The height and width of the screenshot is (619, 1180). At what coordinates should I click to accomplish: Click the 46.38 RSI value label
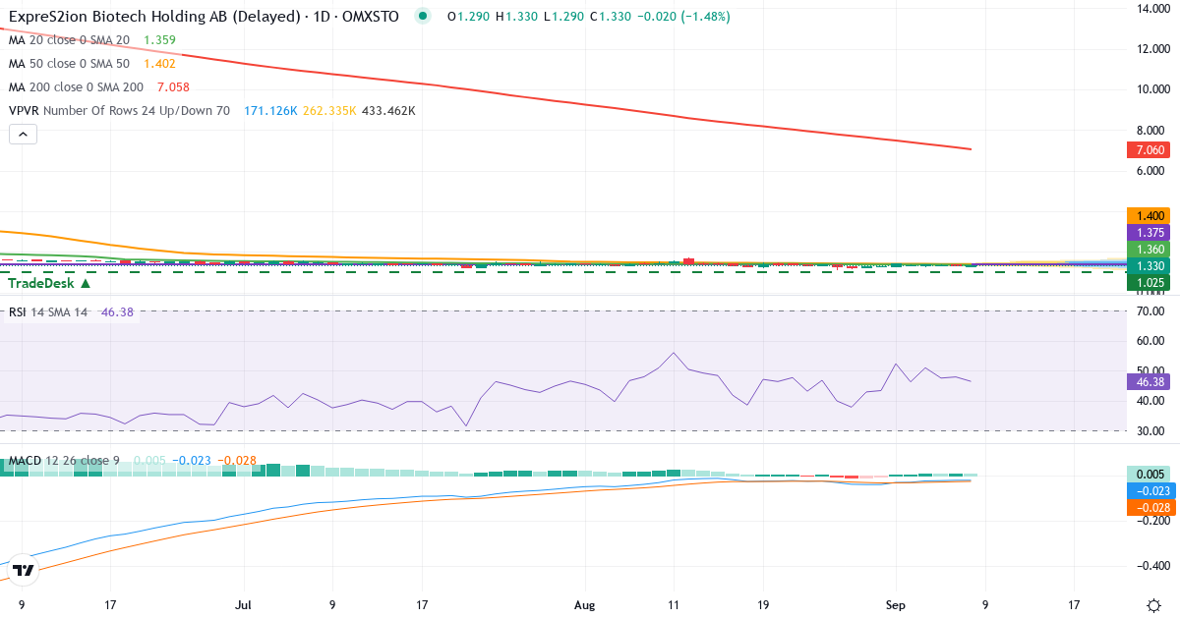click(1150, 380)
